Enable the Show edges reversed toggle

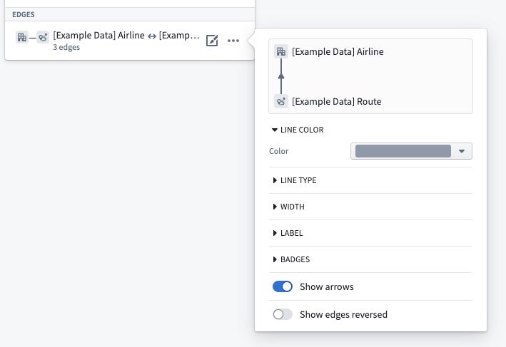(x=283, y=314)
